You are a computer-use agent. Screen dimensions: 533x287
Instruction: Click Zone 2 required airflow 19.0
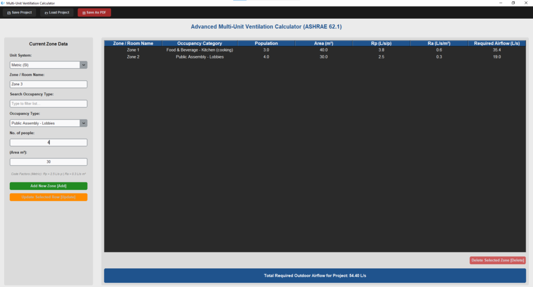(497, 57)
